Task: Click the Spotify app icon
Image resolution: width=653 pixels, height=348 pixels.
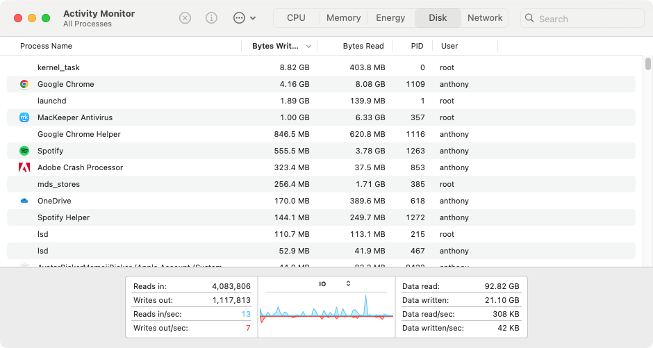Action: (24, 151)
